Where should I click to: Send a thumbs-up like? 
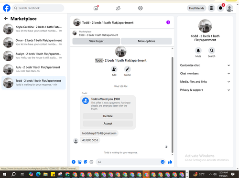point(170,162)
